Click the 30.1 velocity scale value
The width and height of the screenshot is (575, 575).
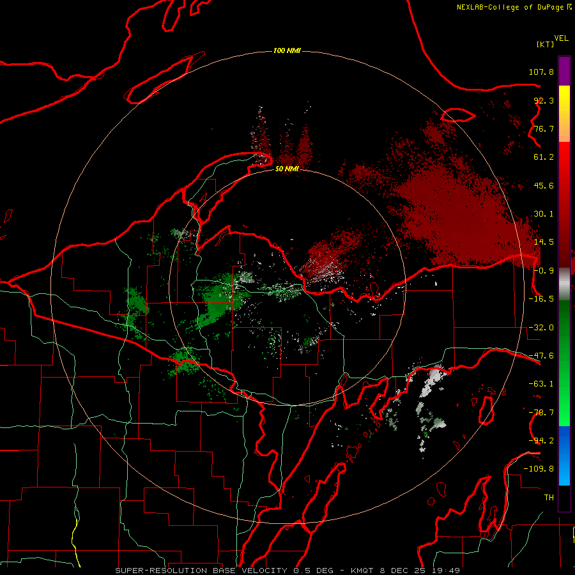click(x=544, y=214)
